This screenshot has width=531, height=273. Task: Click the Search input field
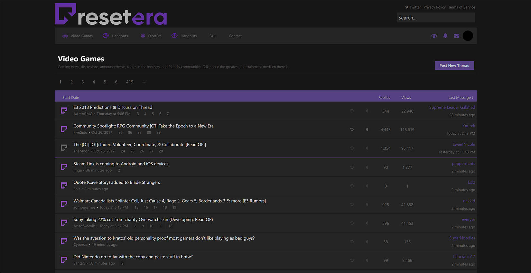tap(436, 18)
